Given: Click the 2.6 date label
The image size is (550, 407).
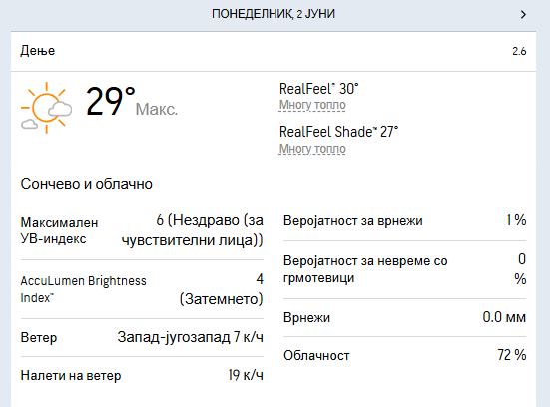Looking at the screenshot, I should coord(519,51).
